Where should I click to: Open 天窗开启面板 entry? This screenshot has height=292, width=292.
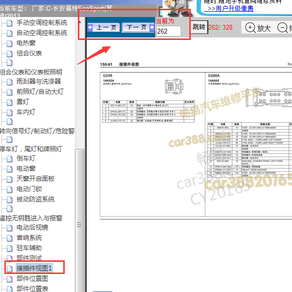point(36,179)
